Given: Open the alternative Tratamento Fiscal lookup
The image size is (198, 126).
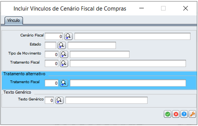Looking at the screenshot, I should 64,83.
